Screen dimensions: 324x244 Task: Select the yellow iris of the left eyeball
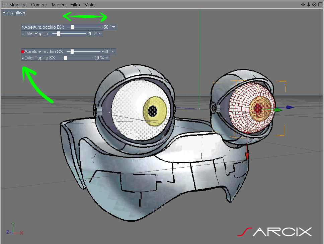[155, 111]
